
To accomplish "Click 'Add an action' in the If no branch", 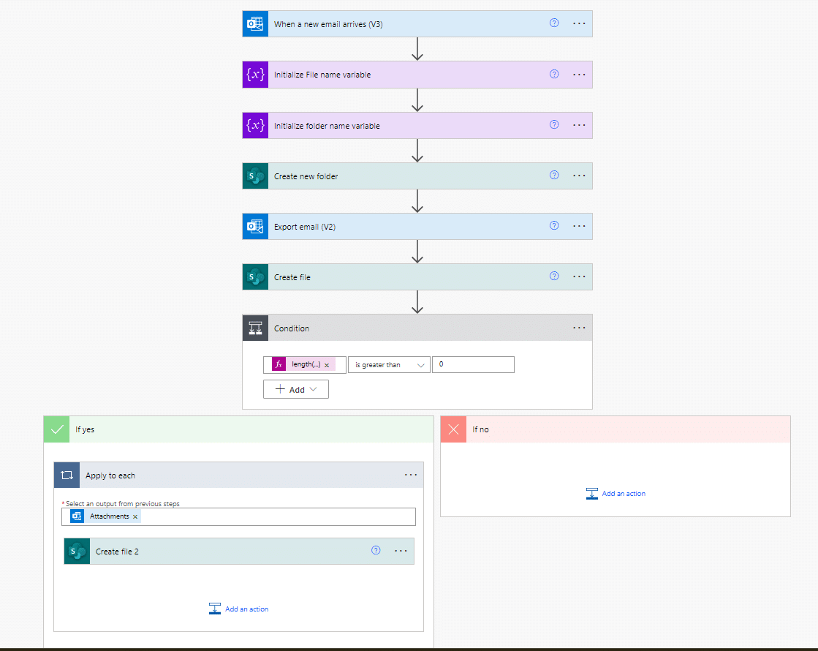I will point(616,493).
